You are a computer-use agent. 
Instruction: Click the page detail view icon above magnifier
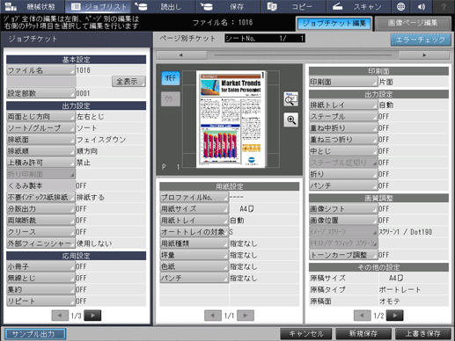[x=291, y=99]
